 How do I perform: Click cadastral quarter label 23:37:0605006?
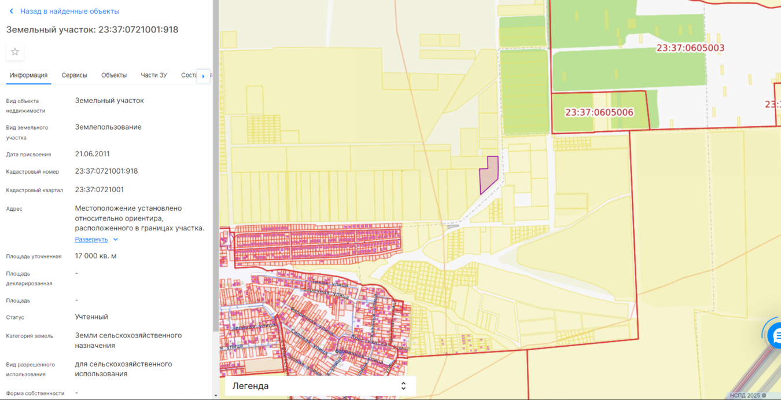click(x=599, y=112)
